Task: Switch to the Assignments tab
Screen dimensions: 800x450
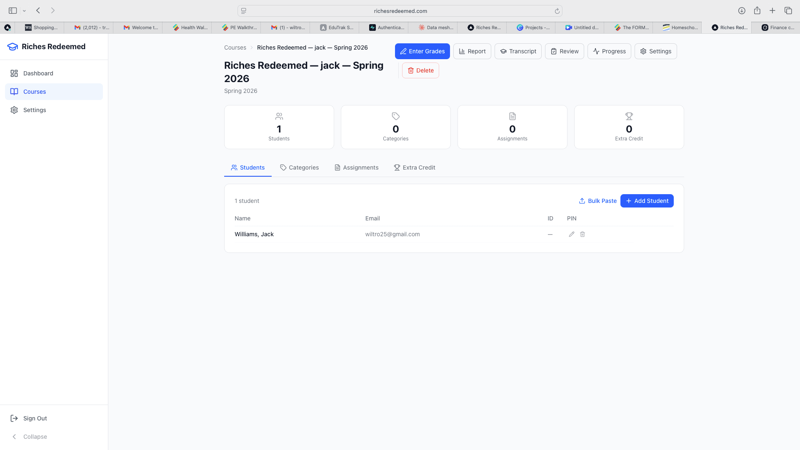Action: pos(356,167)
